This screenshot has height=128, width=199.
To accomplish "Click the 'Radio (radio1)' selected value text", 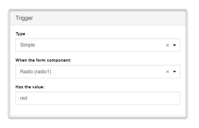I will (35, 72).
